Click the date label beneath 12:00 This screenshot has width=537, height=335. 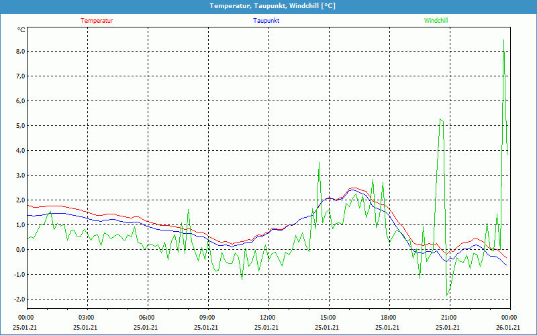[267, 328]
